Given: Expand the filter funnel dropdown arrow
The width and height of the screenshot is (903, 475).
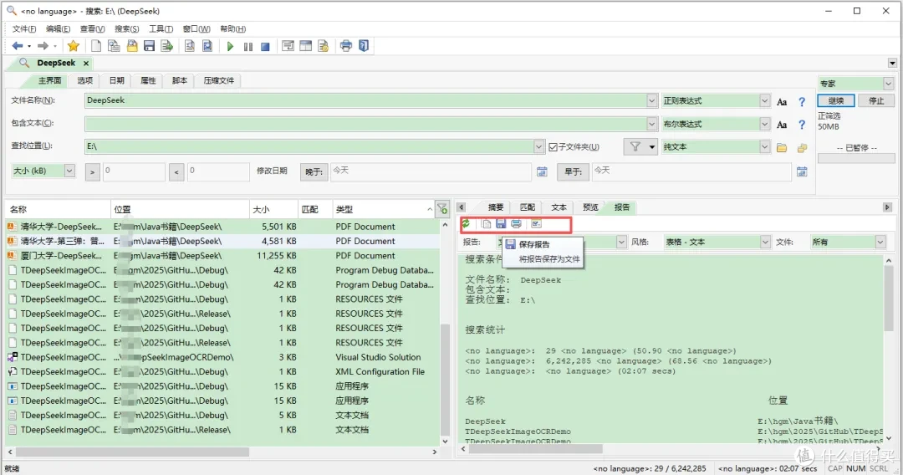Looking at the screenshot, I should 652,147.
